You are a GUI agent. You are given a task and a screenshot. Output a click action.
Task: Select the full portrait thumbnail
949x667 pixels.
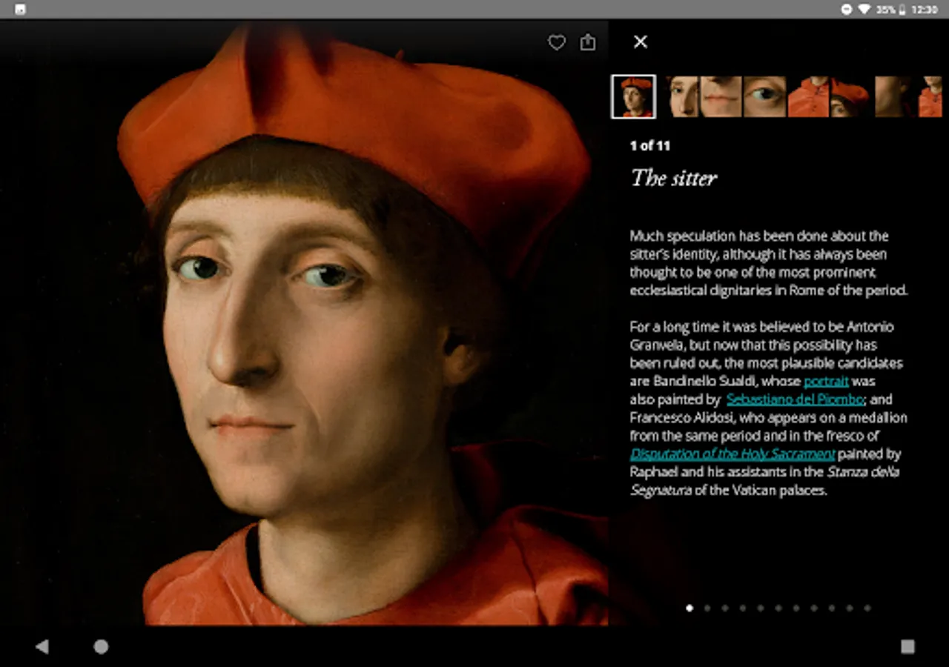pos(634,96)
